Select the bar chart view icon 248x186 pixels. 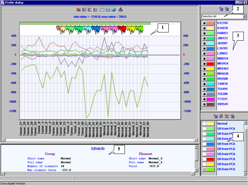(79, 9)
